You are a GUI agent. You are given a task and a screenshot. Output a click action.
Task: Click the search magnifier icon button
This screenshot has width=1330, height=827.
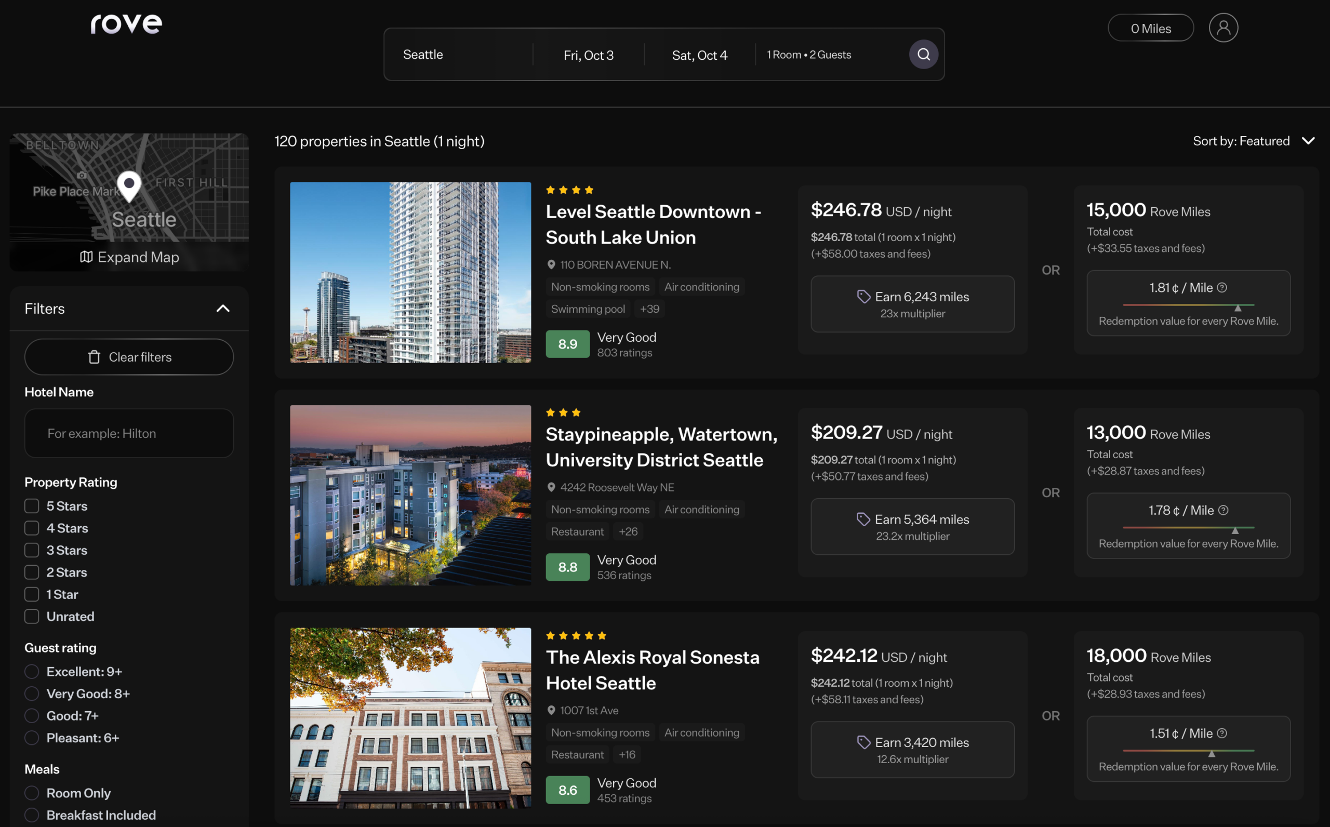point(923,54)
